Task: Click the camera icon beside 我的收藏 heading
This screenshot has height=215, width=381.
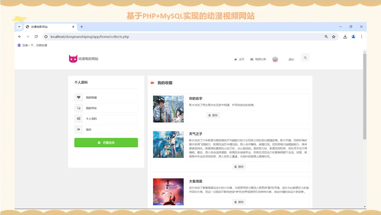Action: [153, 83]
